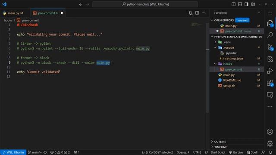Viewport: 276px width, 155px height.
Task: Click the editor vertical scrollbar
Action: pos(207,68)
